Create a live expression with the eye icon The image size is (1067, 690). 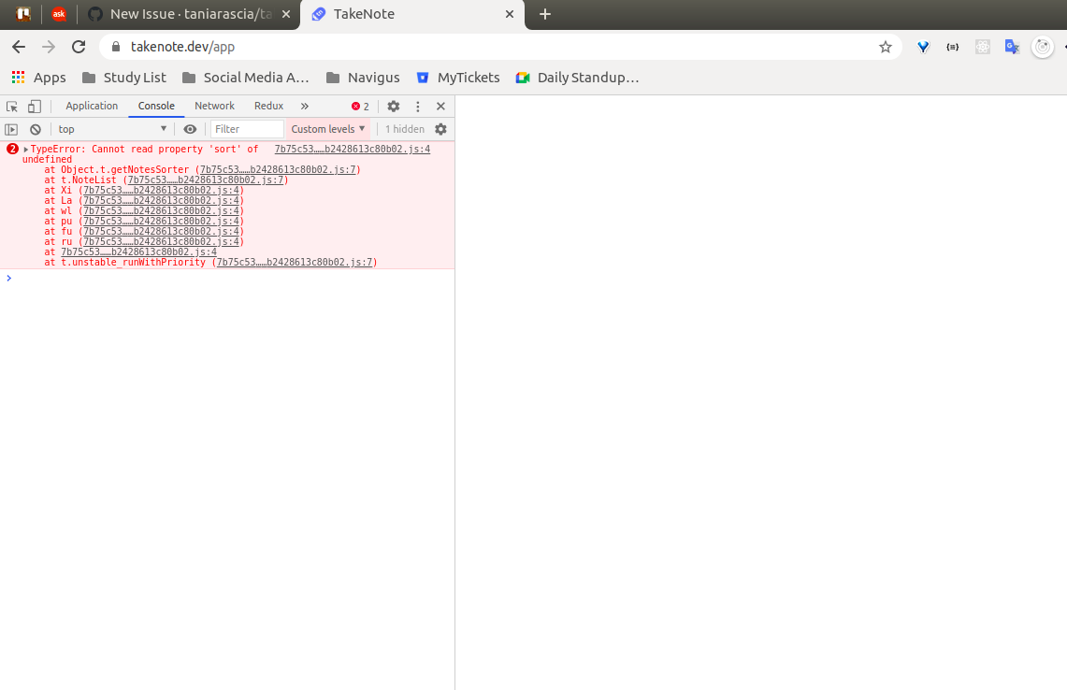point(190,128)
